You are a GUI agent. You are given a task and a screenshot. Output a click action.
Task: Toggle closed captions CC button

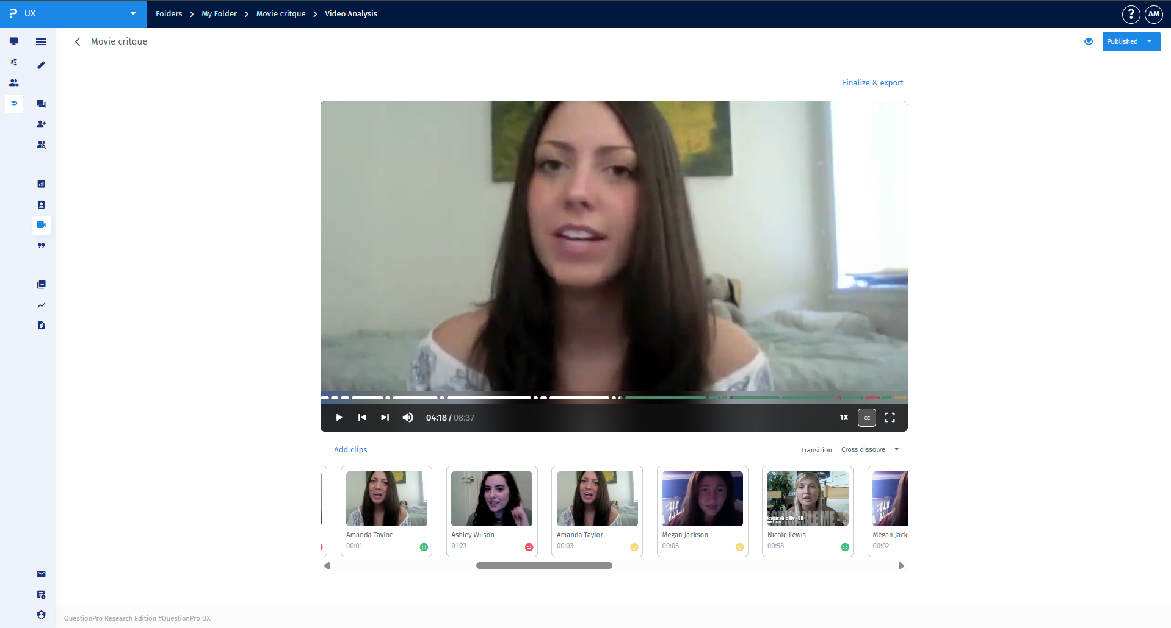pos(867,418)
